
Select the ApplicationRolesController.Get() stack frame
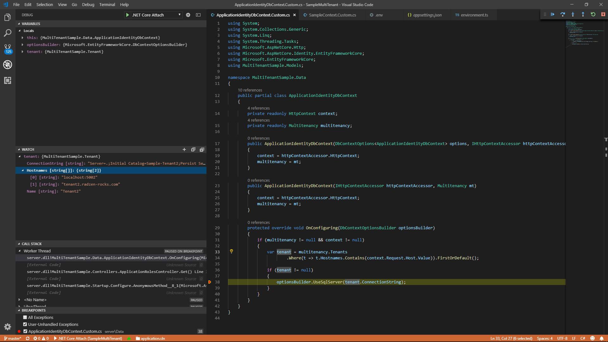point(111,272)
